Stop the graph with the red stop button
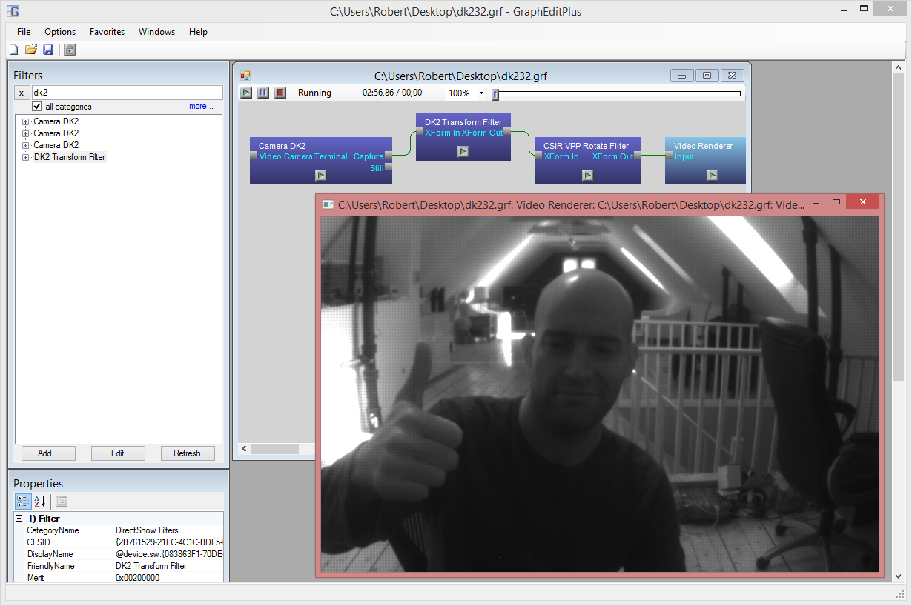This screenshot has width=912, height=606. 280,93
